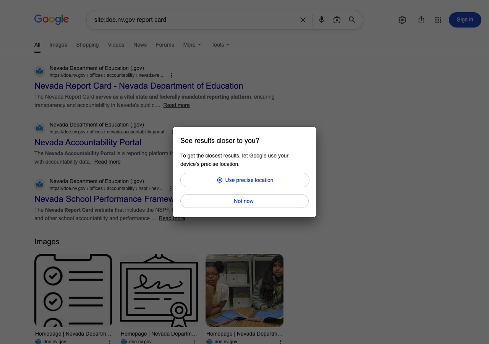Click the Images section heading
The height and width of the screenshot is (344, 489).
click(47, 242)
